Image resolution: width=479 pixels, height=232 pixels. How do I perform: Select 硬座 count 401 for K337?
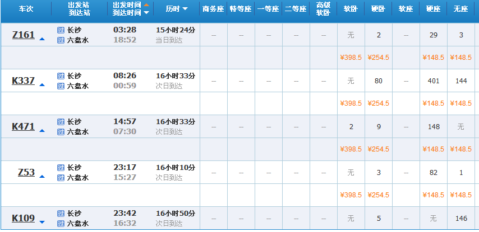coord(434,81)
